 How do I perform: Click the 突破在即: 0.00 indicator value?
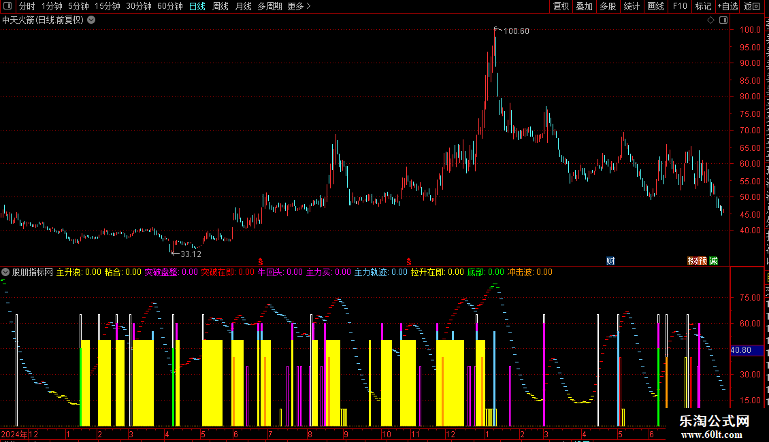(x=227, y=272)
